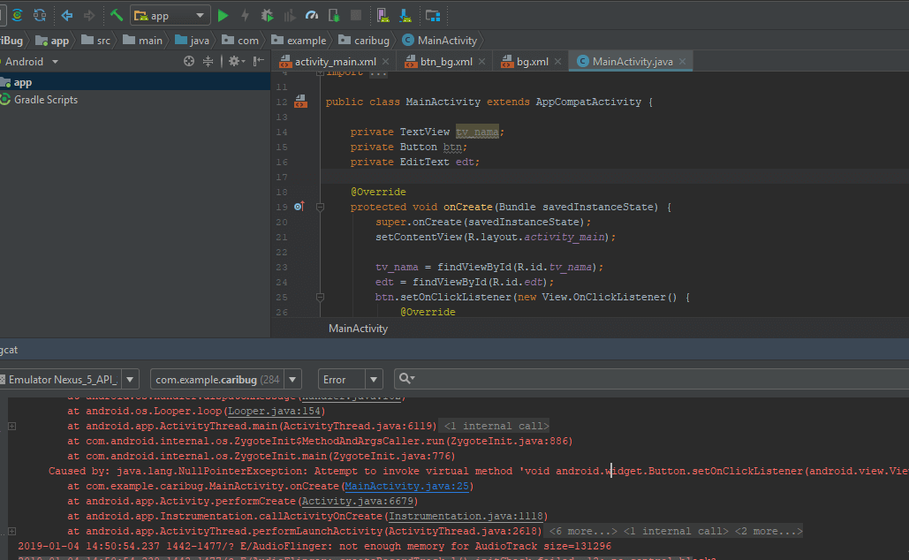Click the override gutter icon on line 19

pyautogui.click(x=299, y=207)
